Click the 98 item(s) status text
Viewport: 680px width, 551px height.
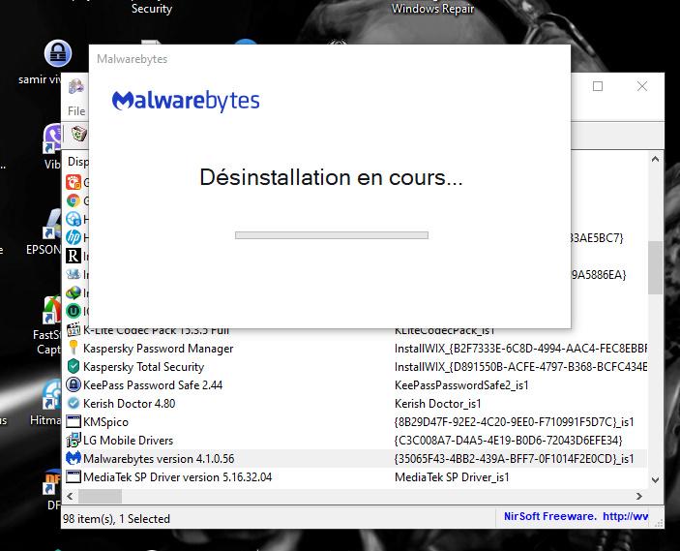click(116, 518)
